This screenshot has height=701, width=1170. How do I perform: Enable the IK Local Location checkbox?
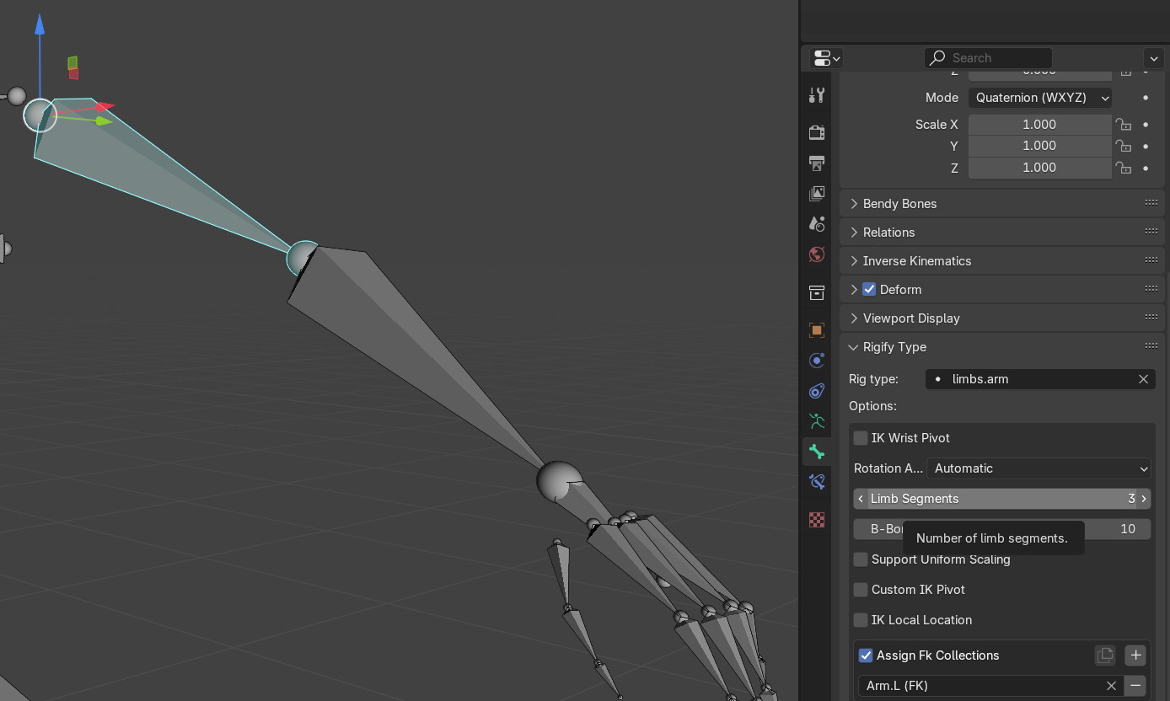(861, 620)
